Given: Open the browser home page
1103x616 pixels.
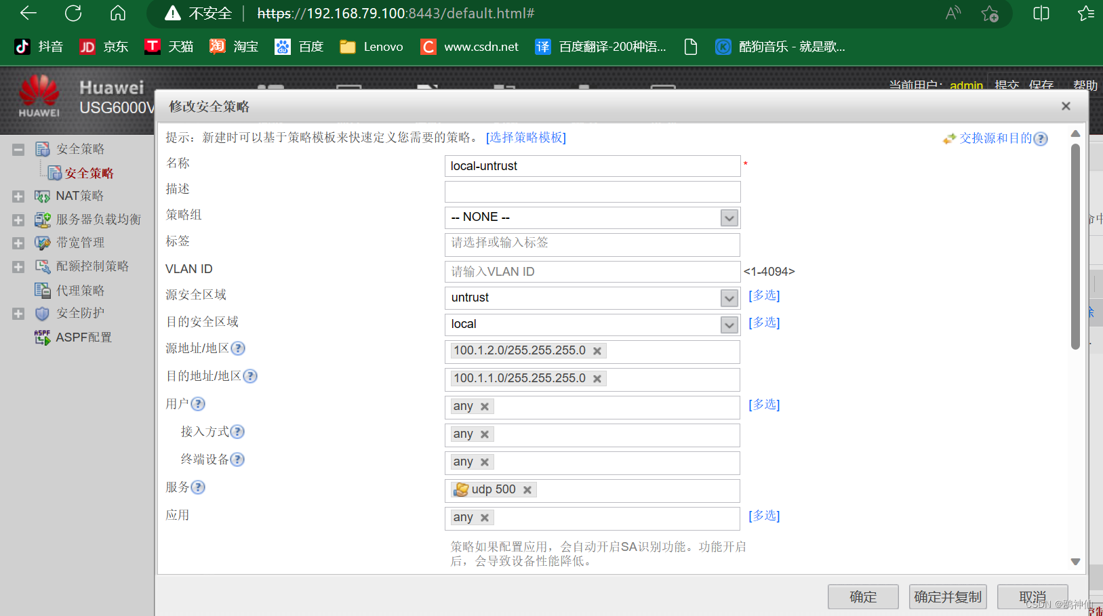Looking at the screenshot, I should pos(118,13).
